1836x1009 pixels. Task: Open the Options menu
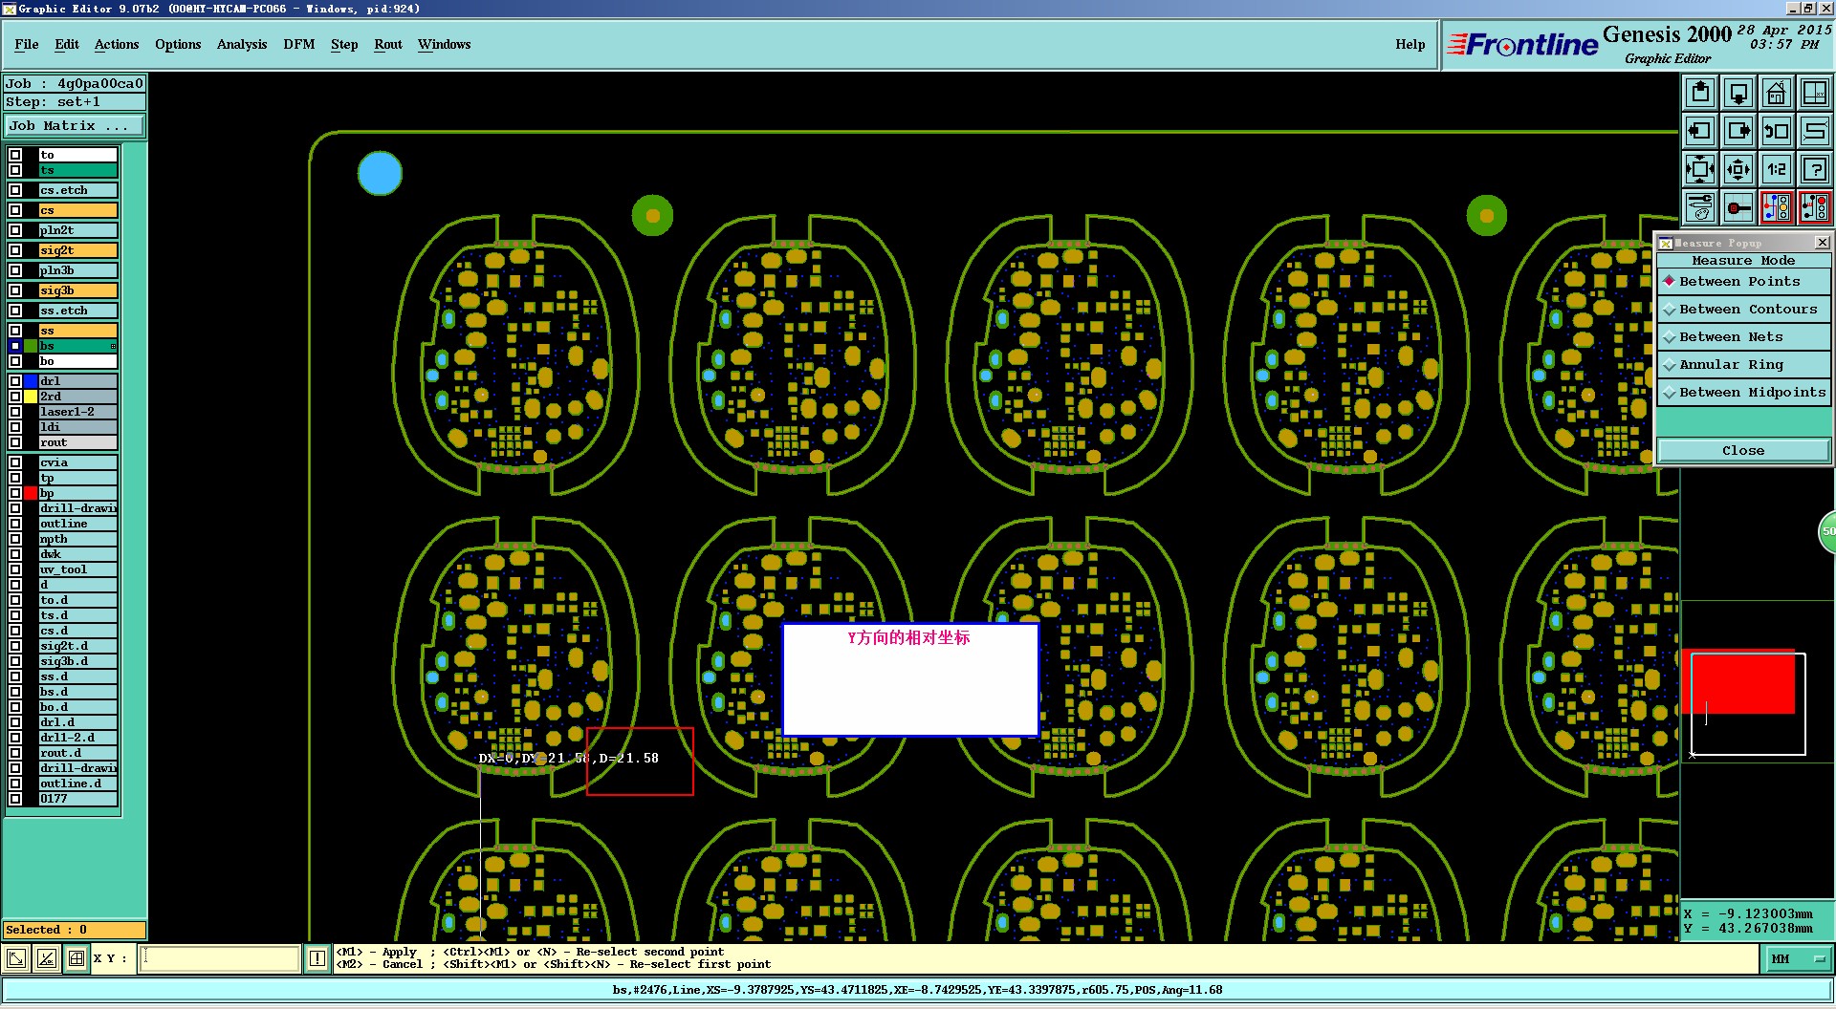point(178,45)
